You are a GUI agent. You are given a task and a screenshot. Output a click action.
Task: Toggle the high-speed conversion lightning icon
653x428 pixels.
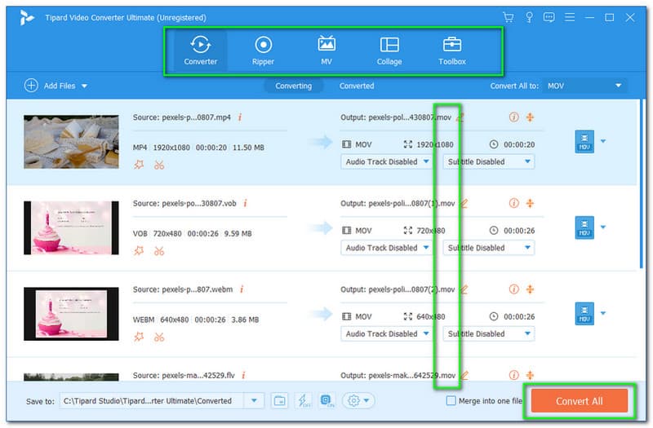[x=303, y=400]
